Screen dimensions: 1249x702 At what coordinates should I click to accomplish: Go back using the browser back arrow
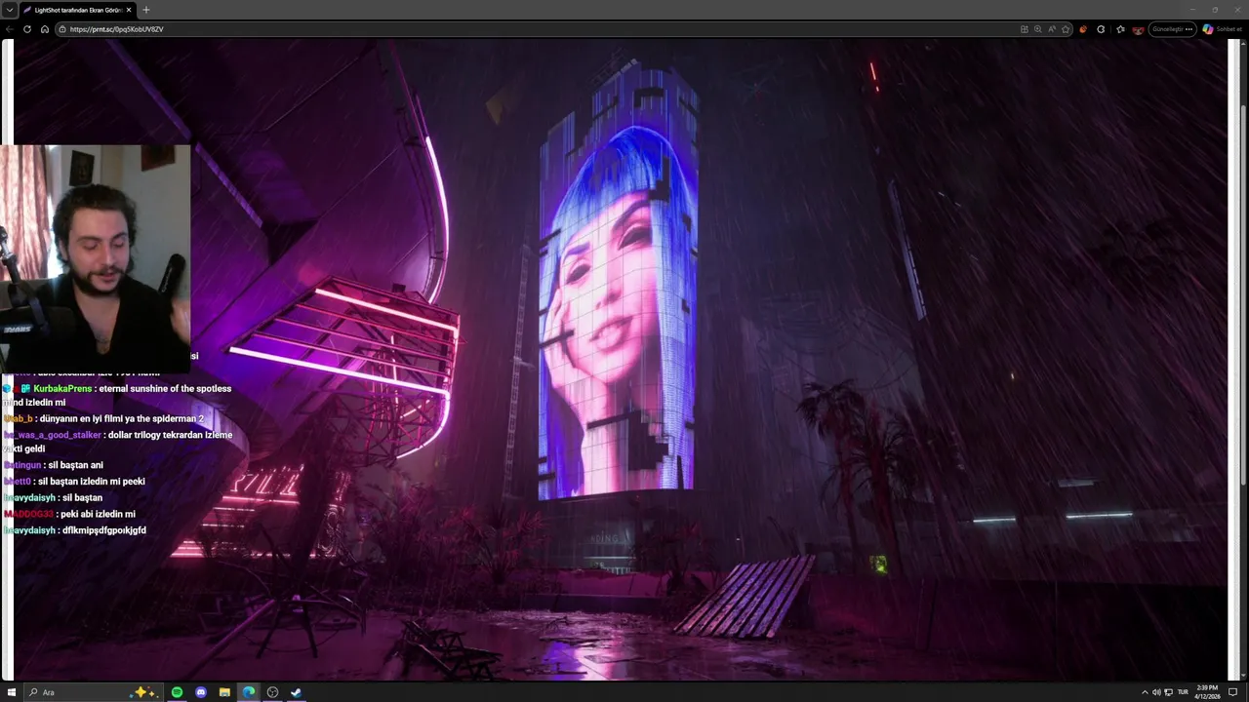10,29
